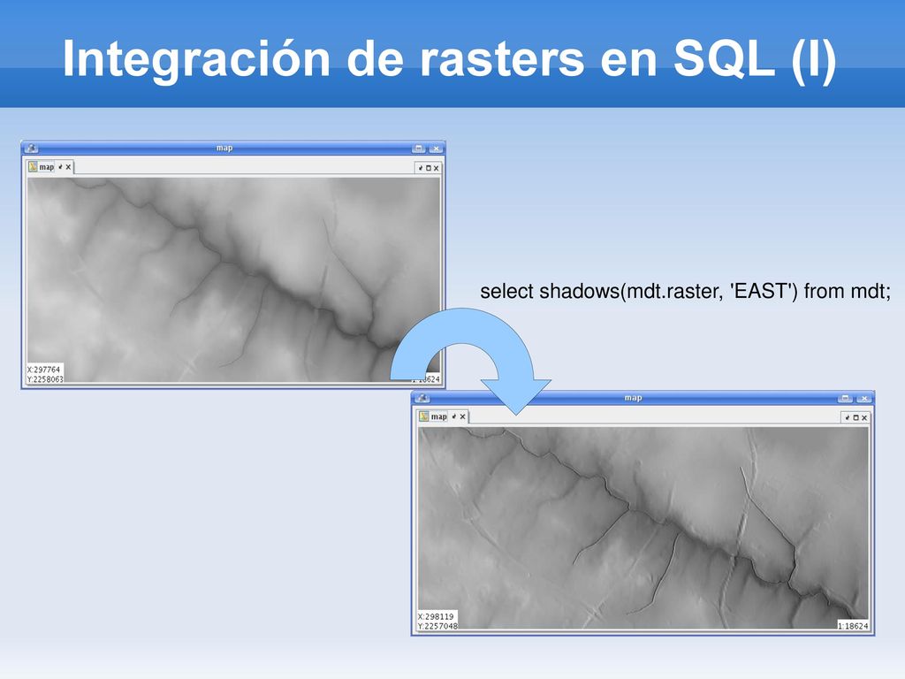The image size is (905, 679).
Task: Close the map panel in the lower window
Action: click(x=864, y=417)
